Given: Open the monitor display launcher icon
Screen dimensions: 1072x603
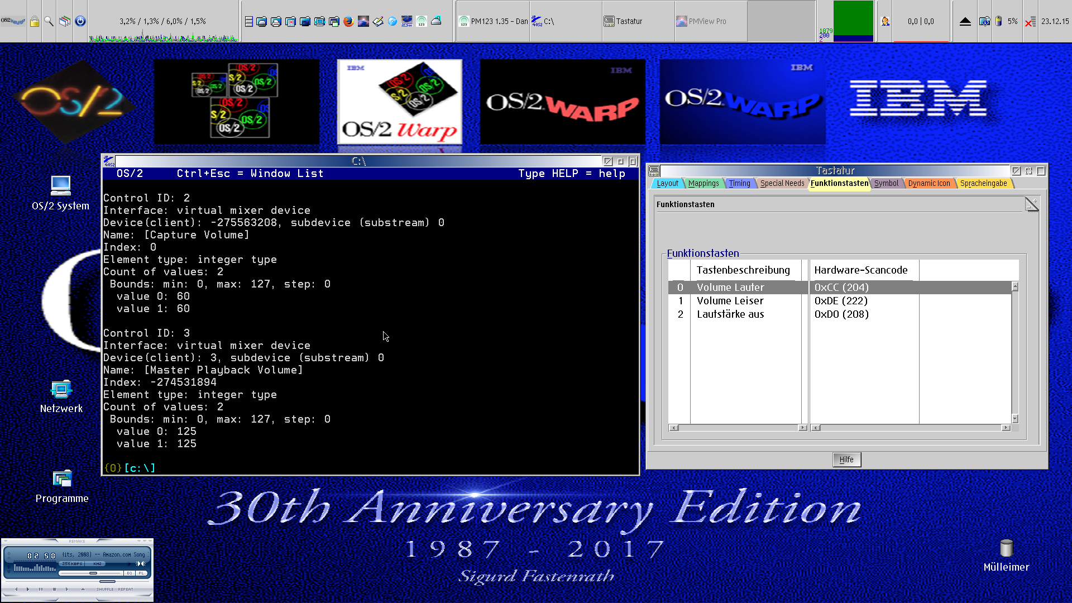Looking at the screenshot, I should [319, 21].
